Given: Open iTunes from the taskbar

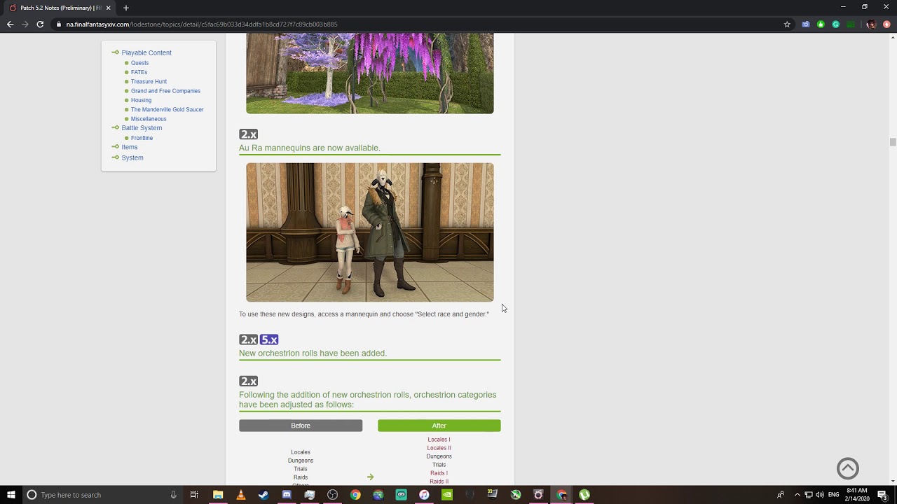Looking at the screenshot, I should pyautogui.click(x=424, y=495).
